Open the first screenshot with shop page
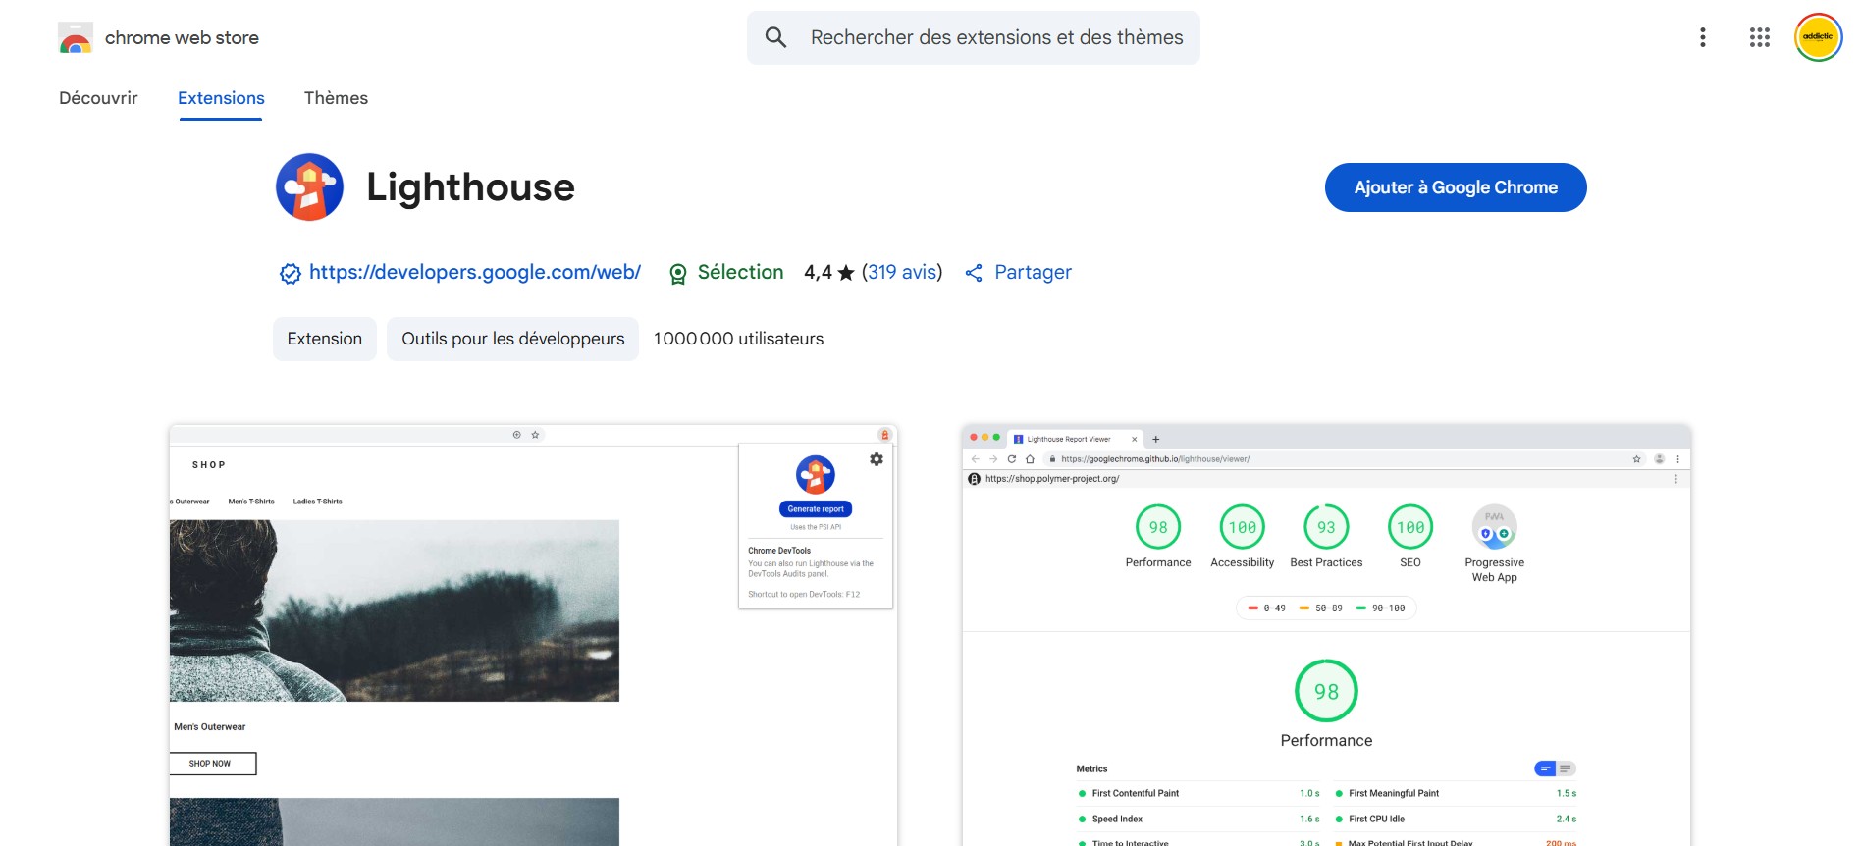Image resolution: width=1861 pixels, height=846 pixels. [533, 635]
